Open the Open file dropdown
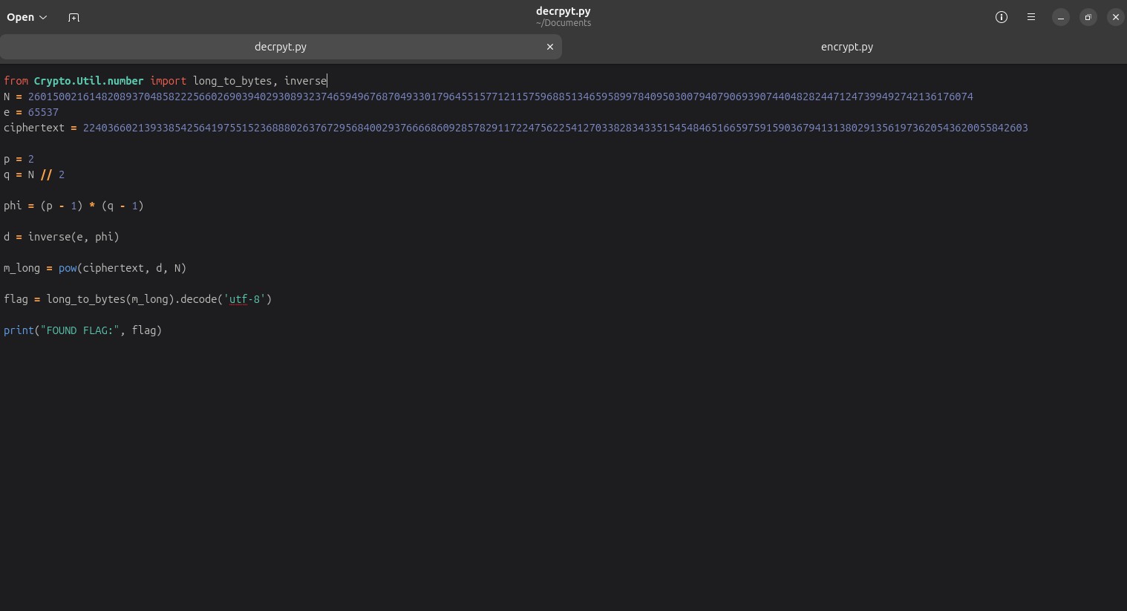Screen dimensions: 1127x611 [27, 17]
